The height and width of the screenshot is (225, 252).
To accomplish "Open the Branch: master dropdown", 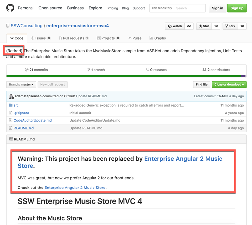I will tap(21, 85).
